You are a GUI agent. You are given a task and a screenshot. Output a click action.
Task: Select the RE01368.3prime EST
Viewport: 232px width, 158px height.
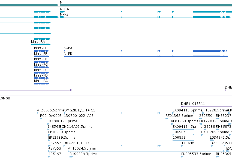click(172, 124)
